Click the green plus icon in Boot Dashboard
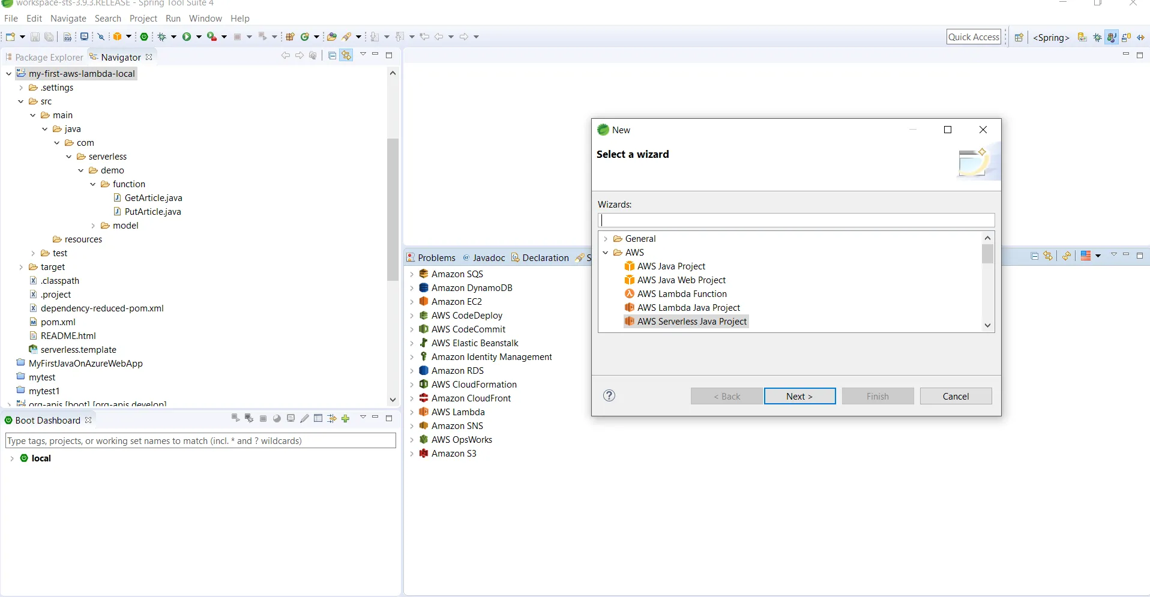 coord(346,419)
